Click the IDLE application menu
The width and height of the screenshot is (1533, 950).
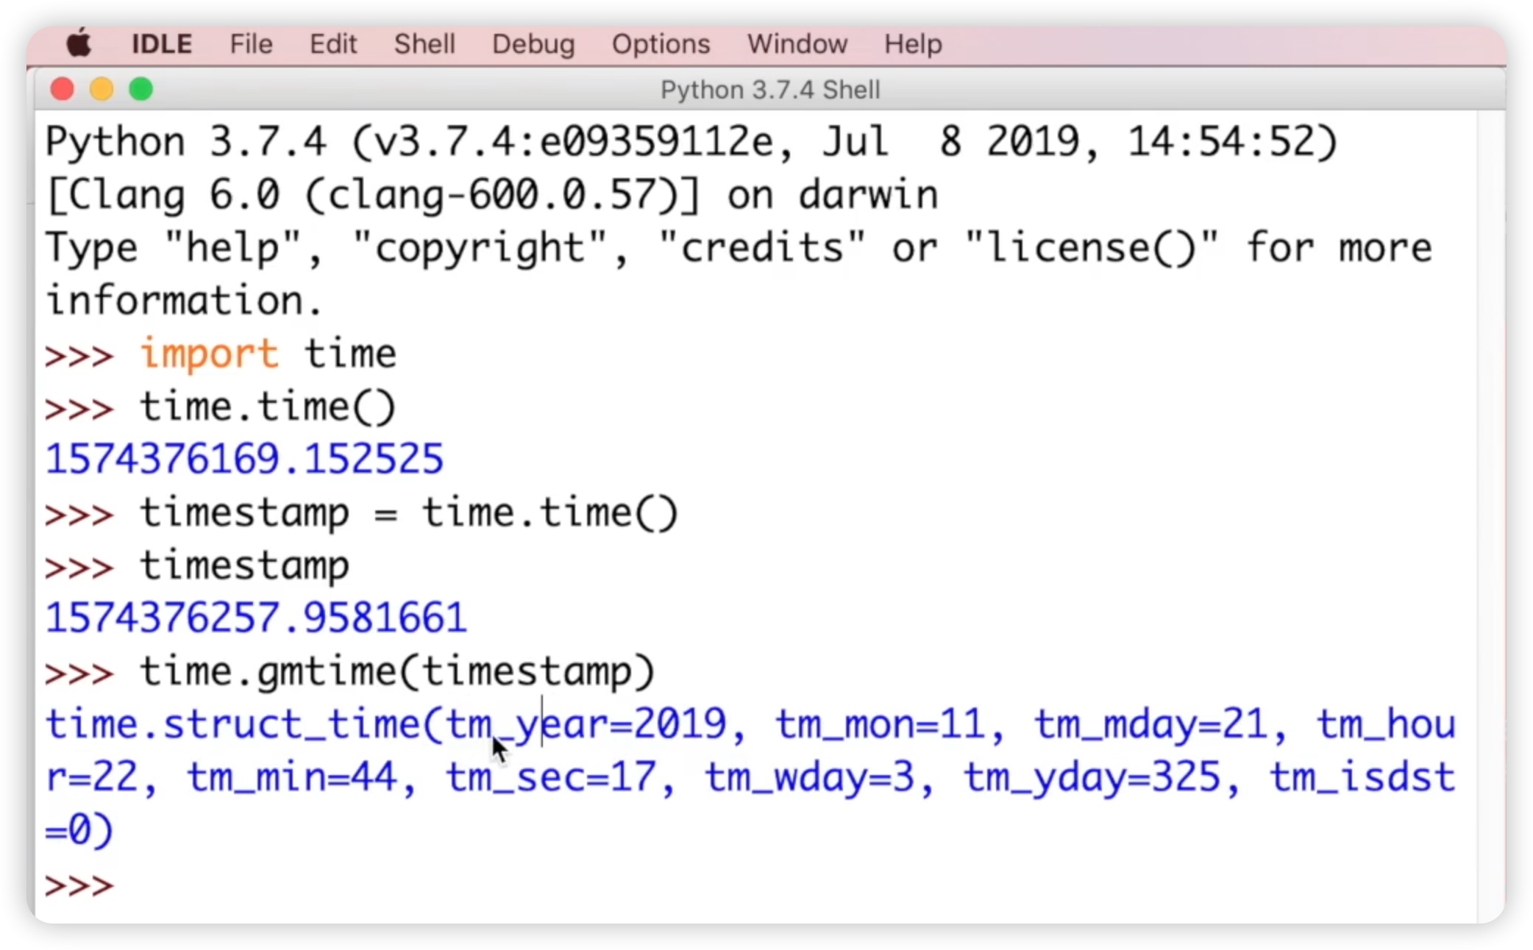[161, 43]
